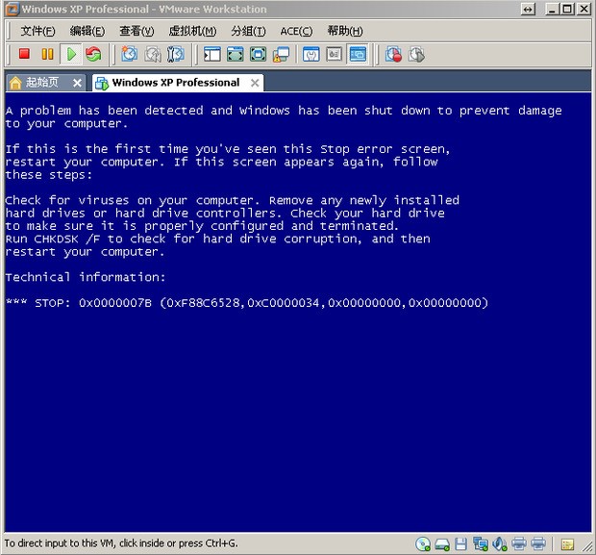
Task: Open the 查看(V) menu
Action: pyautogui.click(x=137, y=31)
